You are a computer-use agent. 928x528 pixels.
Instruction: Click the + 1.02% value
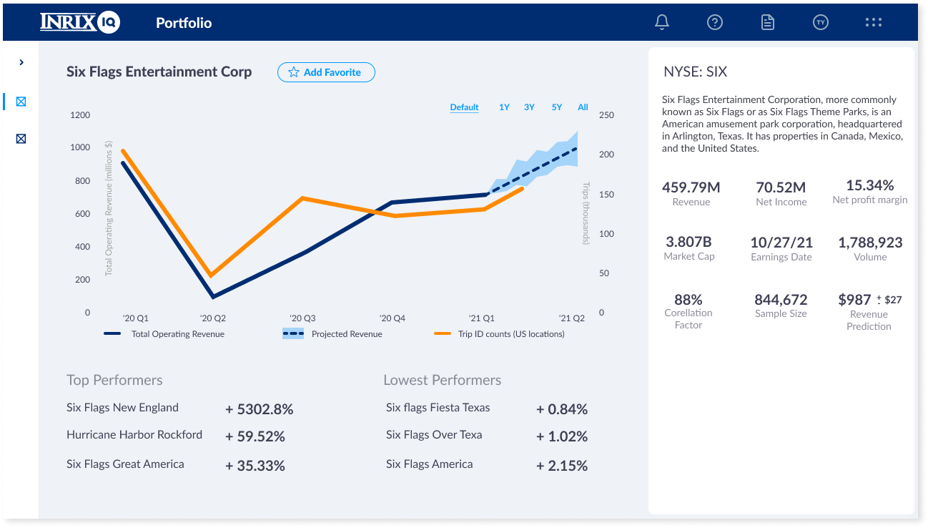pos(562,436)
